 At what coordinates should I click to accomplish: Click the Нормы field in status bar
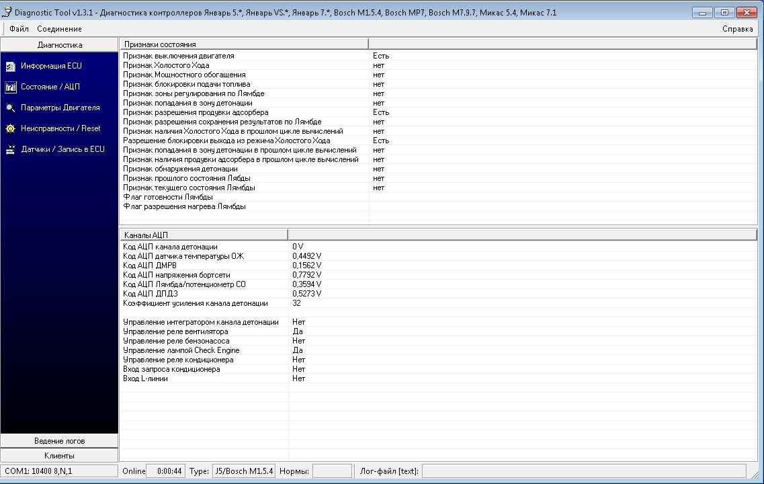click(332, 471)
